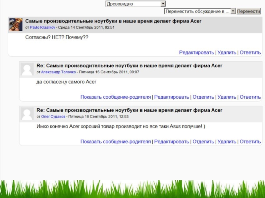This screenshot has width=265, height=198.
Task: Click Удалить in Олег Судаков's reply
Action: [x=227, y=142]
